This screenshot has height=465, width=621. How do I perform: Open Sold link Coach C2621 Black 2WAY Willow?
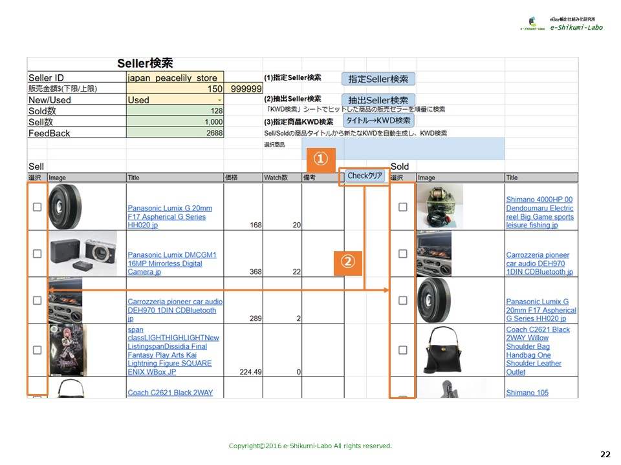coord(538,351)
